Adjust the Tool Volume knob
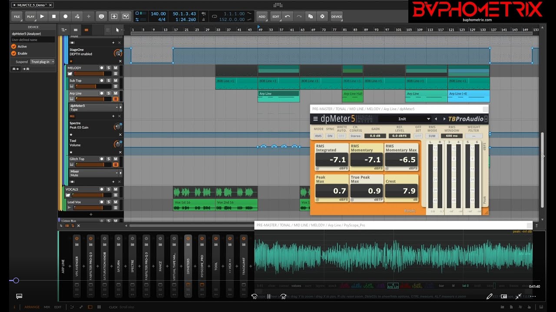 pos(117,144)
